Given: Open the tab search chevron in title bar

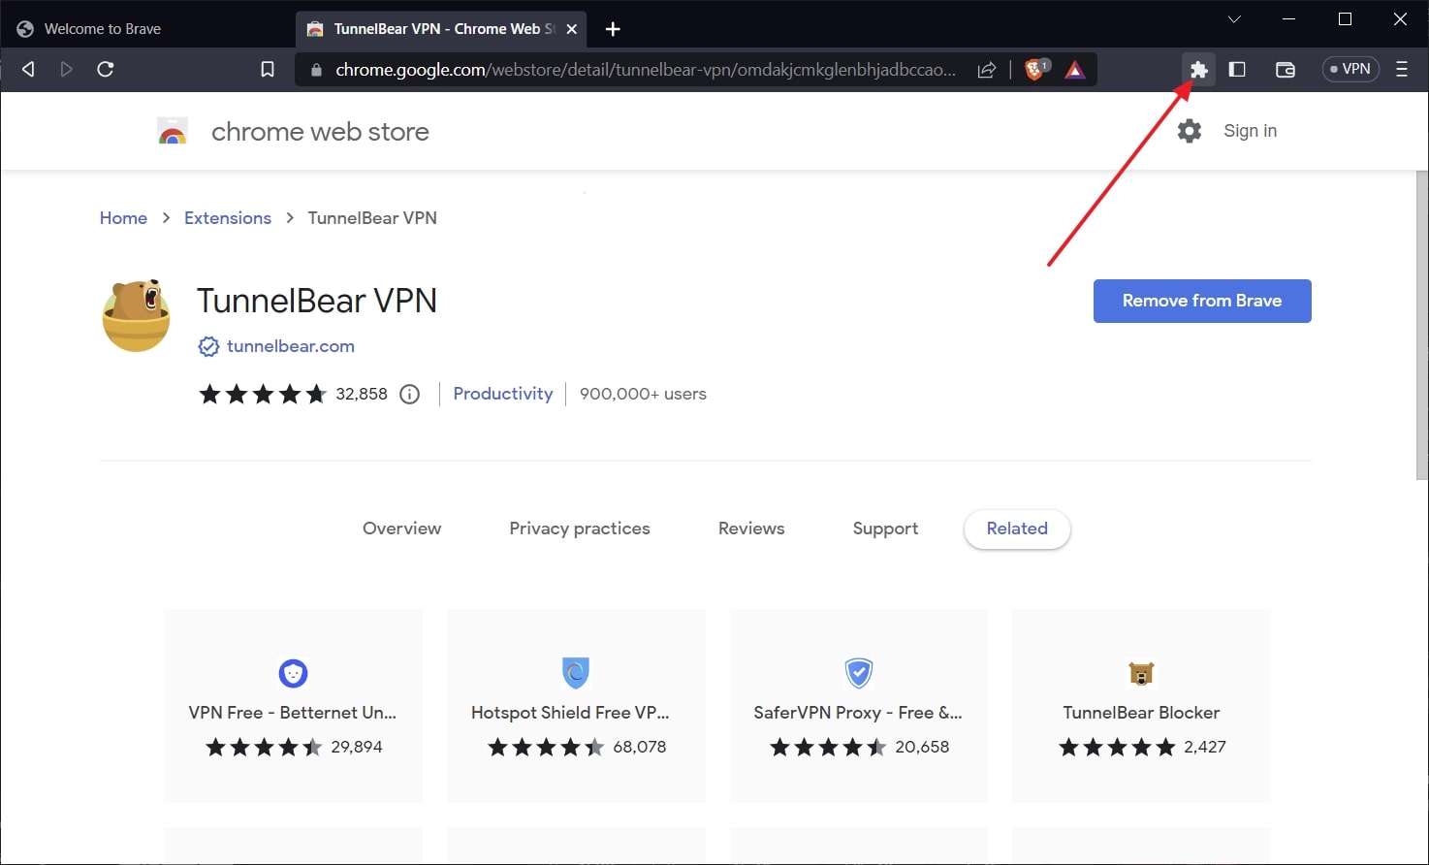Looking at the screenshot, I should 1234,19.
